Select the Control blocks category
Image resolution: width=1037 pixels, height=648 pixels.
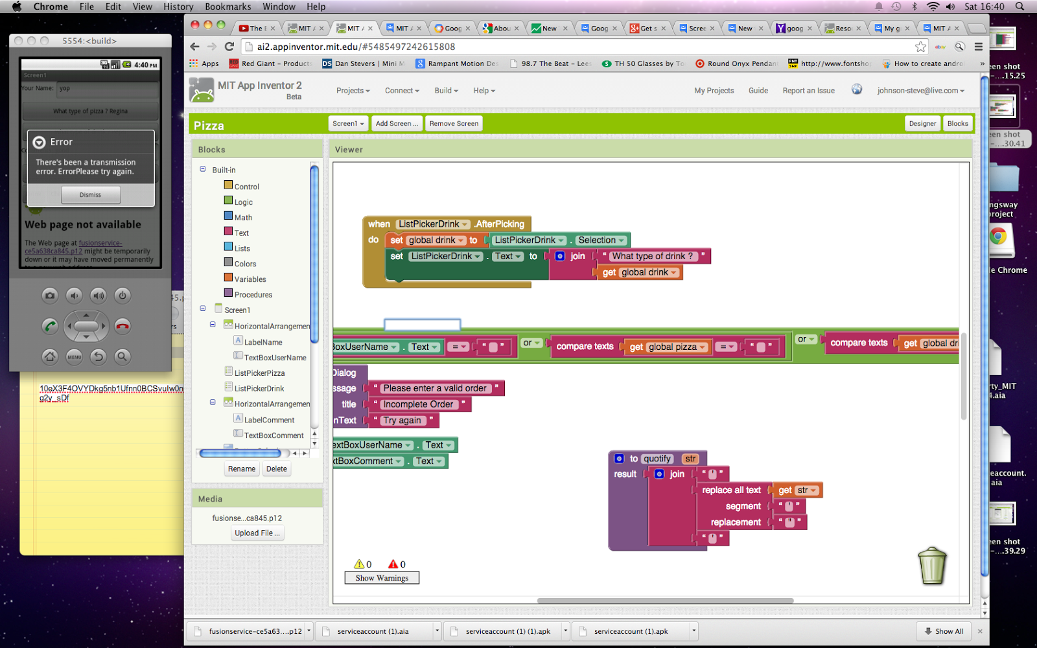242,186
